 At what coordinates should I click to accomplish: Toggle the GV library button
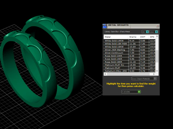[x=145, y=32]
